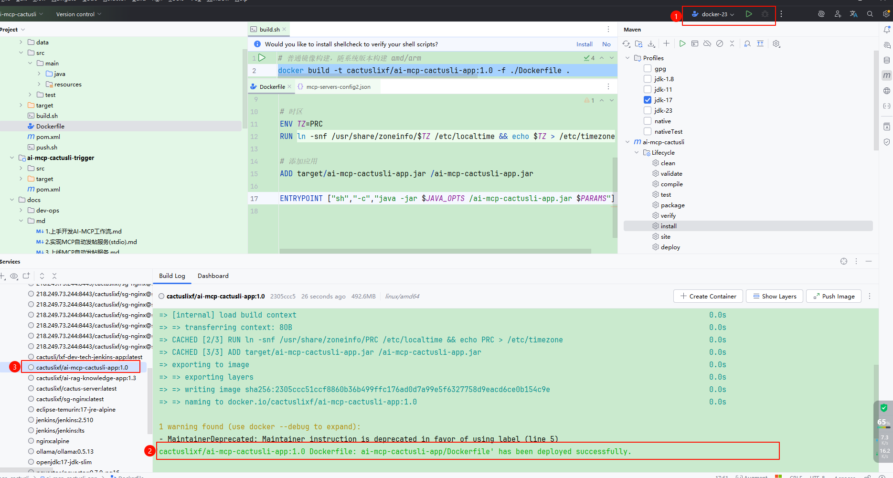Expand the java folder
Viewport: 893px width, 478px height.
(x=39, y=74)
